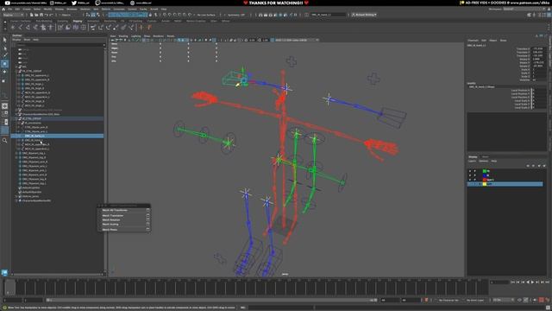Open the Rigging menu set dropdown
552x311 pixels.
coord(14,15)
